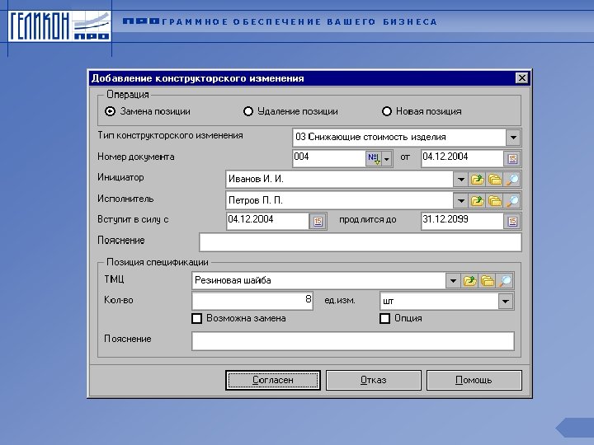Click the stacked folders icon in Исполнитель row
The height and width of the screenshot is (445, 594).
pos(495,200)
